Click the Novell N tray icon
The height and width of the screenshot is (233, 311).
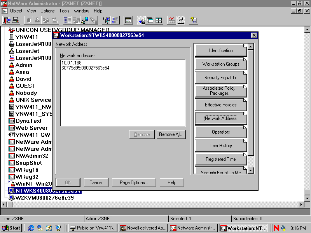click(x=276, y=228)
